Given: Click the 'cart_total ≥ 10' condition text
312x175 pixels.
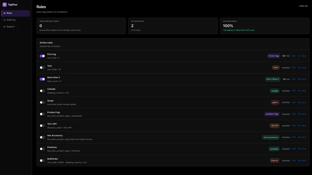Looking at the screenshot, I should click(x=54, y=70).
